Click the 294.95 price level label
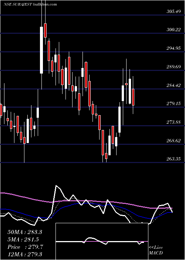Screen dimensions: 185x260 tap(174, 48)
